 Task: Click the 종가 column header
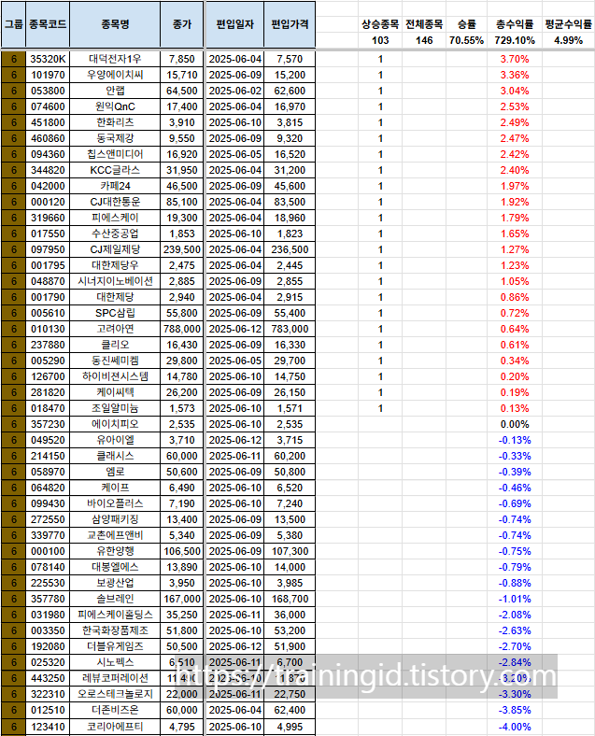tap(182, 24)
